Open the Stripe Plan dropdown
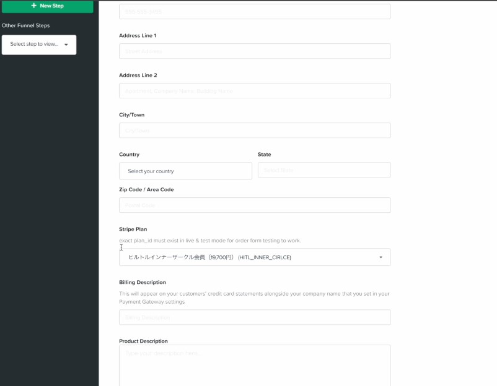The height and width of the screenshot is (386, 497). 255,257
